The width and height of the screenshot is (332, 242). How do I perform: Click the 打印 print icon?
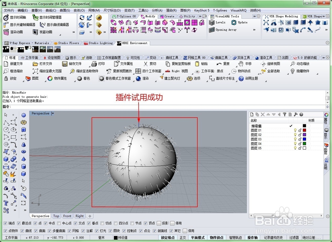point(94,64)
